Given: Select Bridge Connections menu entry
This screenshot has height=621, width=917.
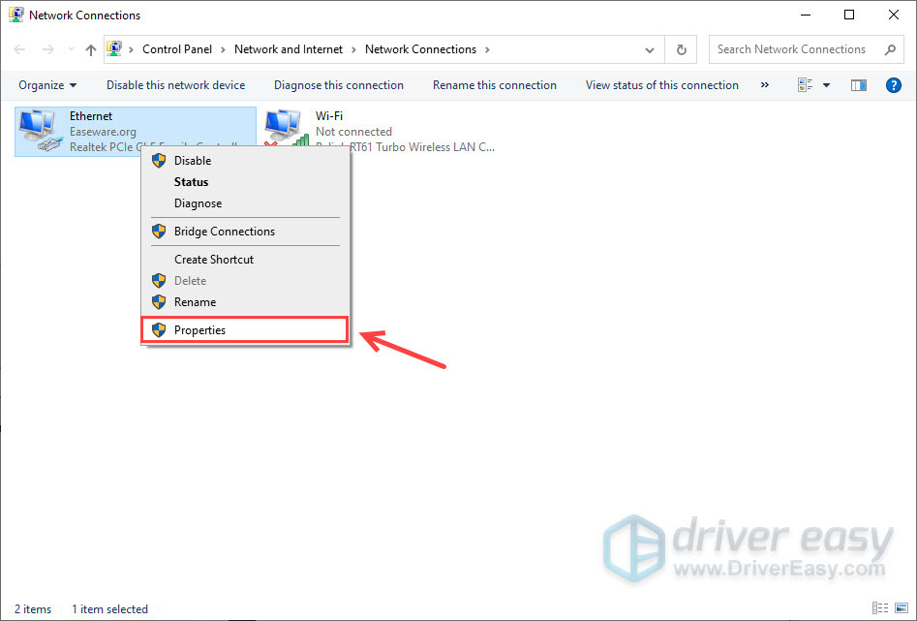Looking at the screenshot, I should tap(224, 232).
